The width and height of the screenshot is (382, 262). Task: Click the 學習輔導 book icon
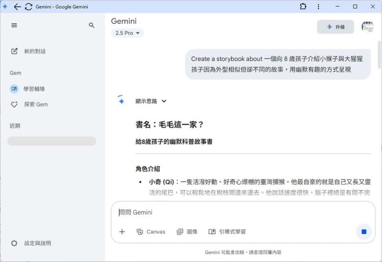click(14, 89)
